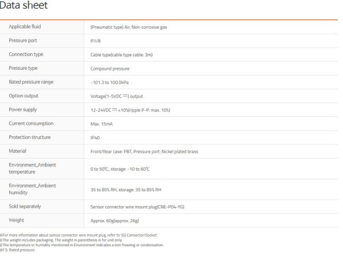Image resolution: width=343 pixels, height=268 pixels.
Task: Select the Rated pressure range label
Action: tap(31, 82)
